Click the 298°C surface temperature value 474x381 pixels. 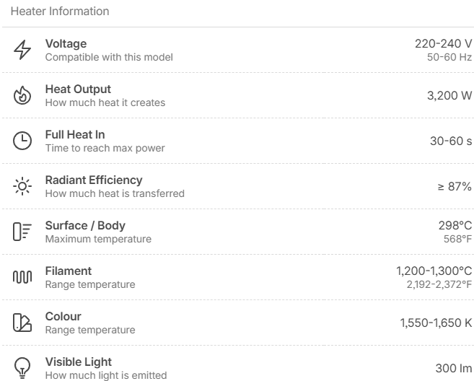[455, 226]
